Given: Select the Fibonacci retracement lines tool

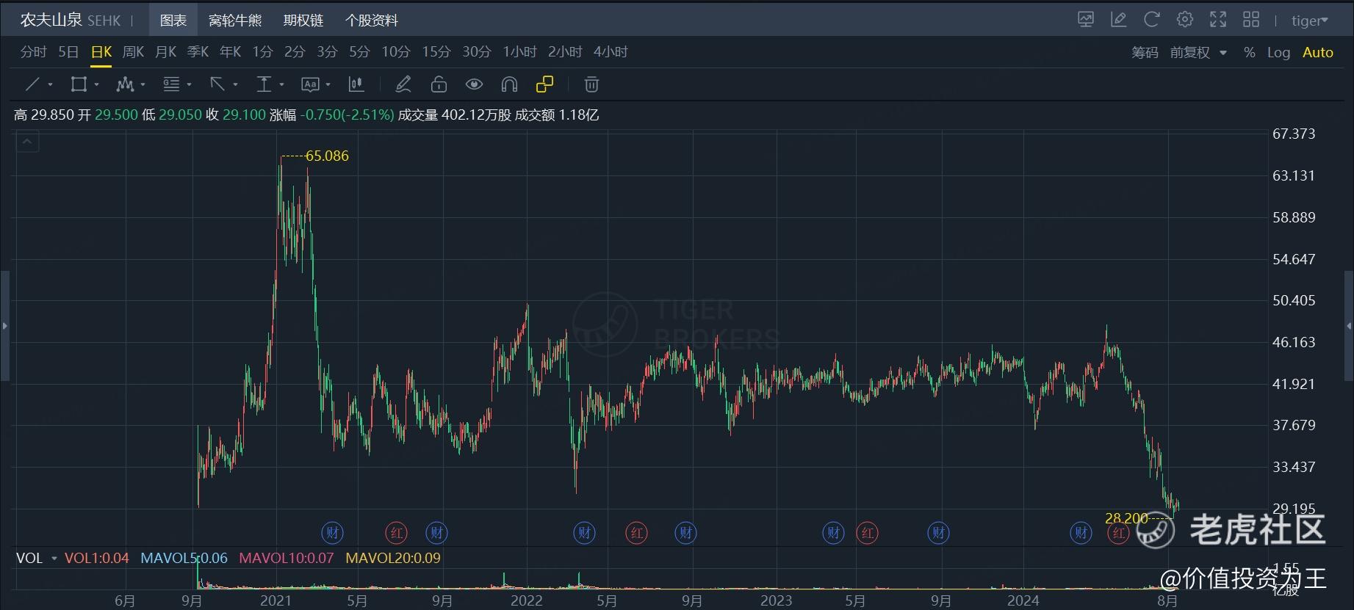Looking at the screenshot, I should pos(171,84).
